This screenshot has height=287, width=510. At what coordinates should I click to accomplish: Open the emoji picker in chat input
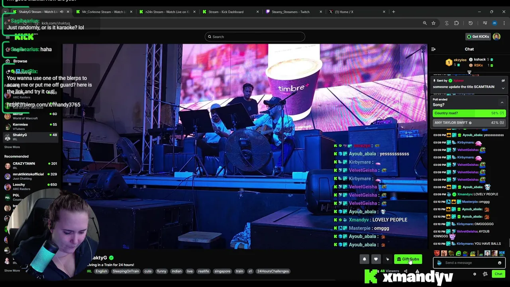[x=500, y=263]
